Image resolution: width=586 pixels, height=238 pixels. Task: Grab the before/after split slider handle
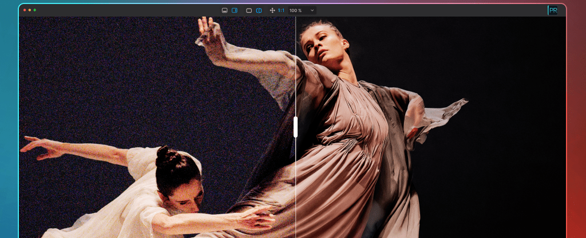296,127
